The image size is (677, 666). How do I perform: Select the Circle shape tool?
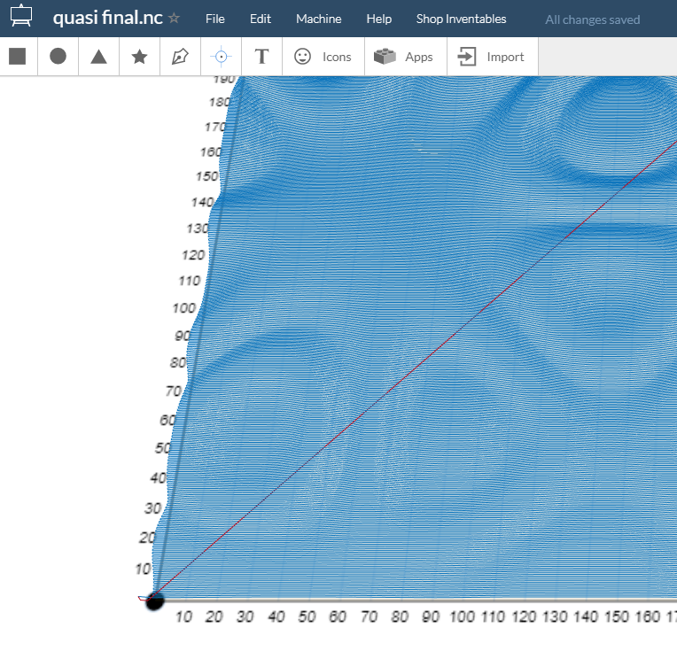pyautogui.click(x=58, y=56)
